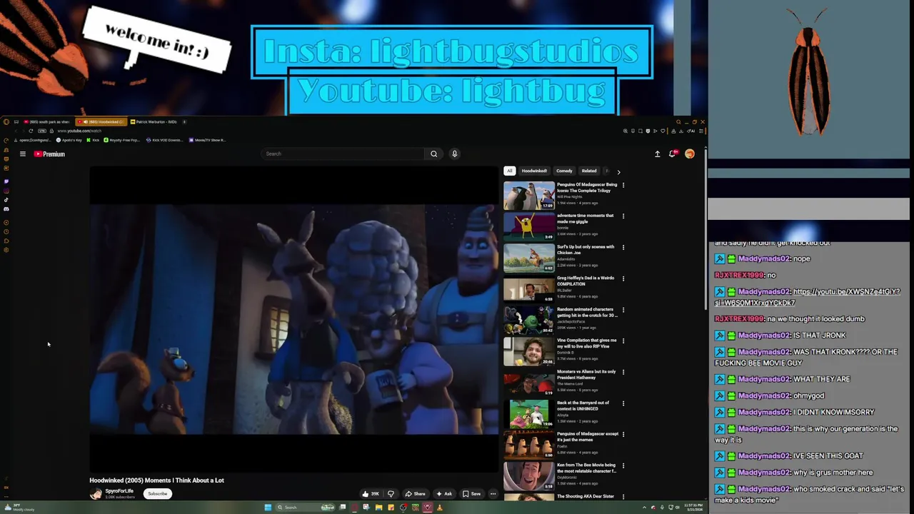914x514 pixels.
Task: Switch to Patrick Warburton IMDb tab
Action: pos(153,122)
